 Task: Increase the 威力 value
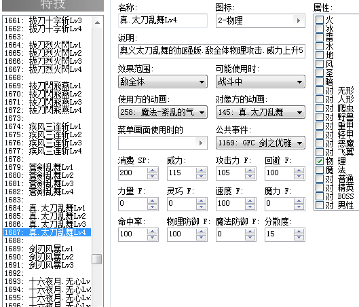click(x=201, y=170)
